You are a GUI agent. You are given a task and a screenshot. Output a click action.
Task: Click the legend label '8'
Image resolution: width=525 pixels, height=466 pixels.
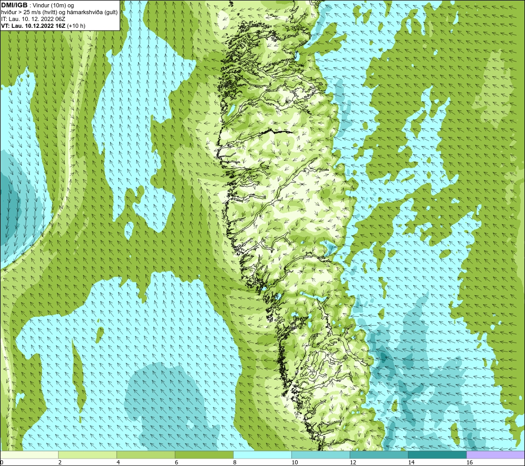click(x=235, y=462)
